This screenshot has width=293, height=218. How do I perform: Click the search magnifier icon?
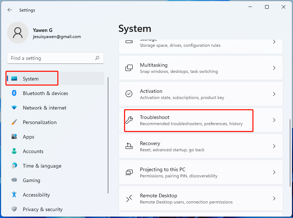click(97, 58)
